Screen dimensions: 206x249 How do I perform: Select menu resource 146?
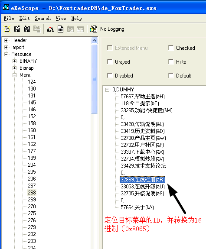coord(32,110)
